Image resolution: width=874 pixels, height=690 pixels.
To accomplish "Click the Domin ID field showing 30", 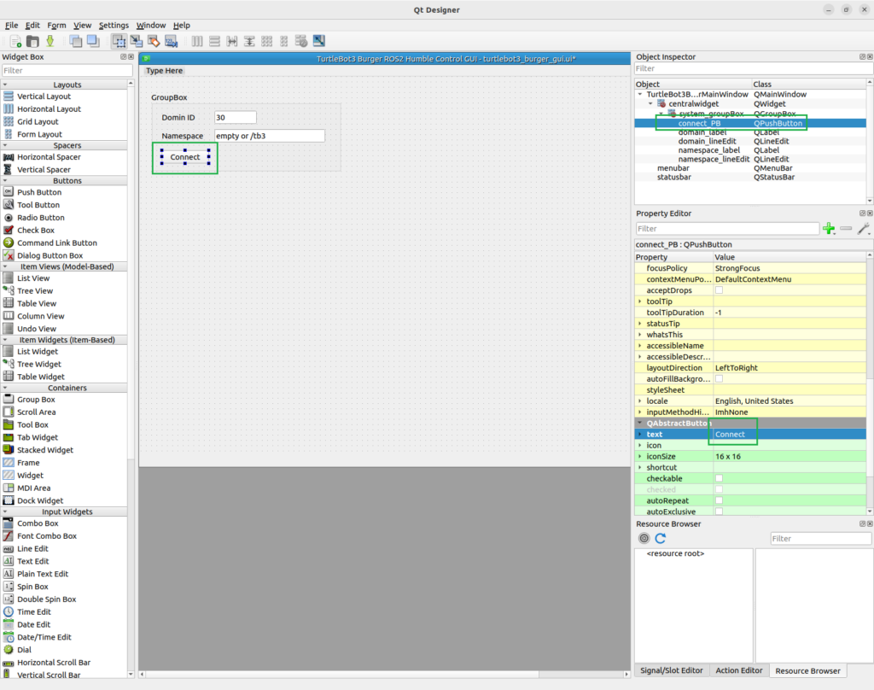I will (x=236, y=117).
